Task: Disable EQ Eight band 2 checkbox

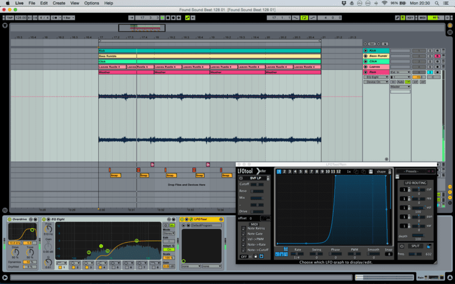Action: 73,267
